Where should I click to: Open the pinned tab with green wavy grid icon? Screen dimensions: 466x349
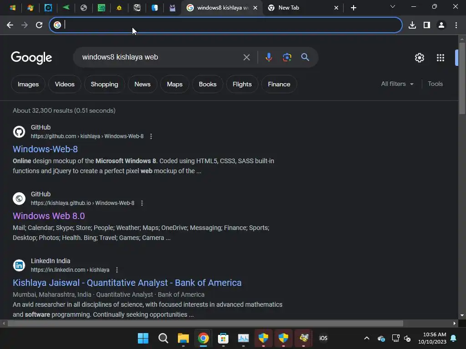101,8
